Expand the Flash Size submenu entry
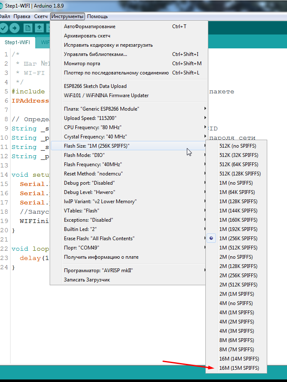The width and height of the screenshot is (287, 382). point(129,146)
